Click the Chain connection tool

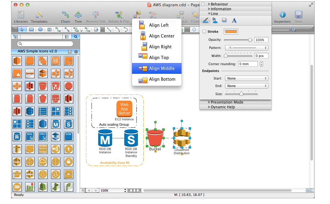pyautogui.click(x=65, y=17)
